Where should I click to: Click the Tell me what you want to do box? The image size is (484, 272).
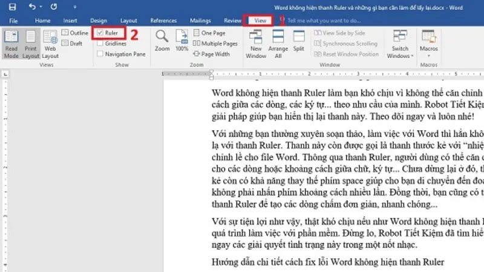[x=324, y=21]
